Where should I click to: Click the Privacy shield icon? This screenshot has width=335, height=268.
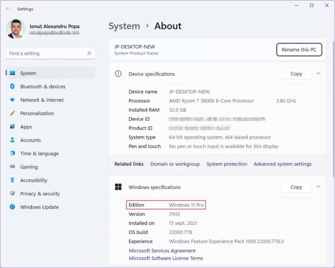[13, 193]
